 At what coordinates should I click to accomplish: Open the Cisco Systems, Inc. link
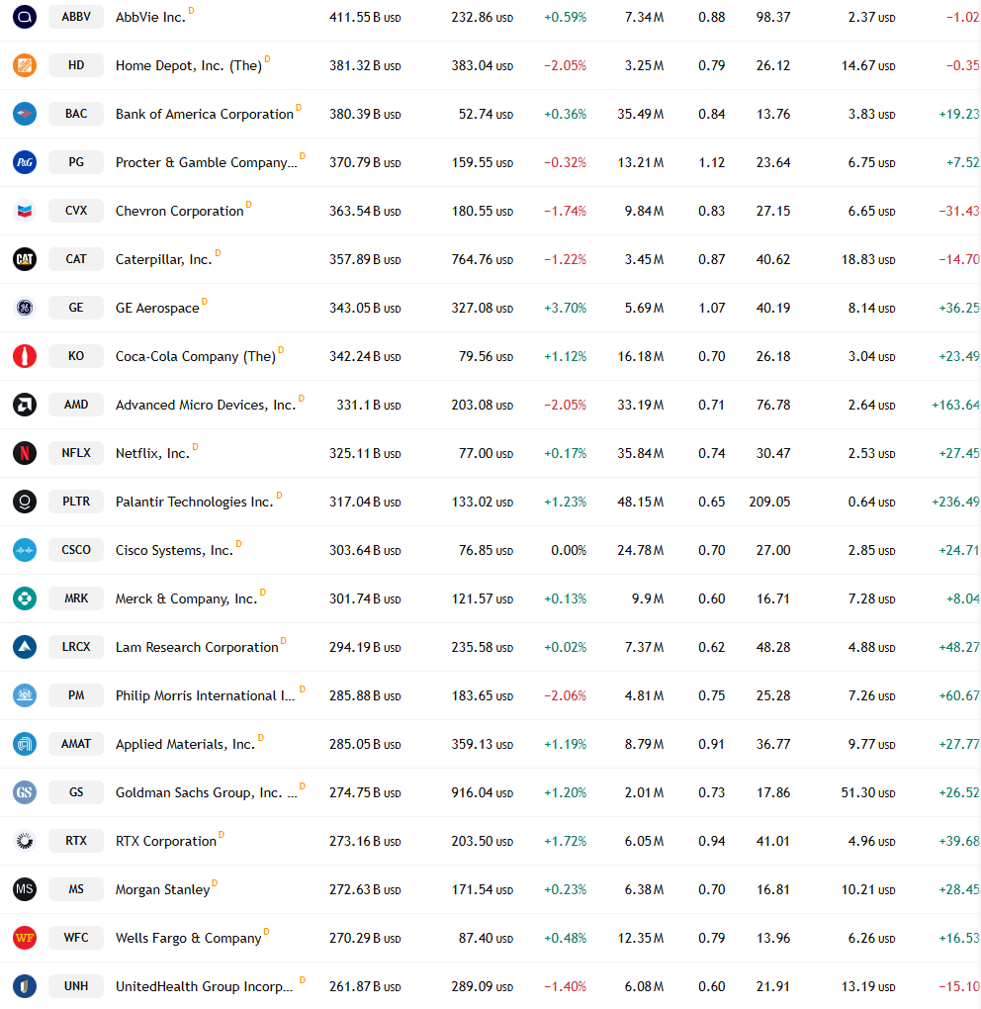click(x=174, y=551)
